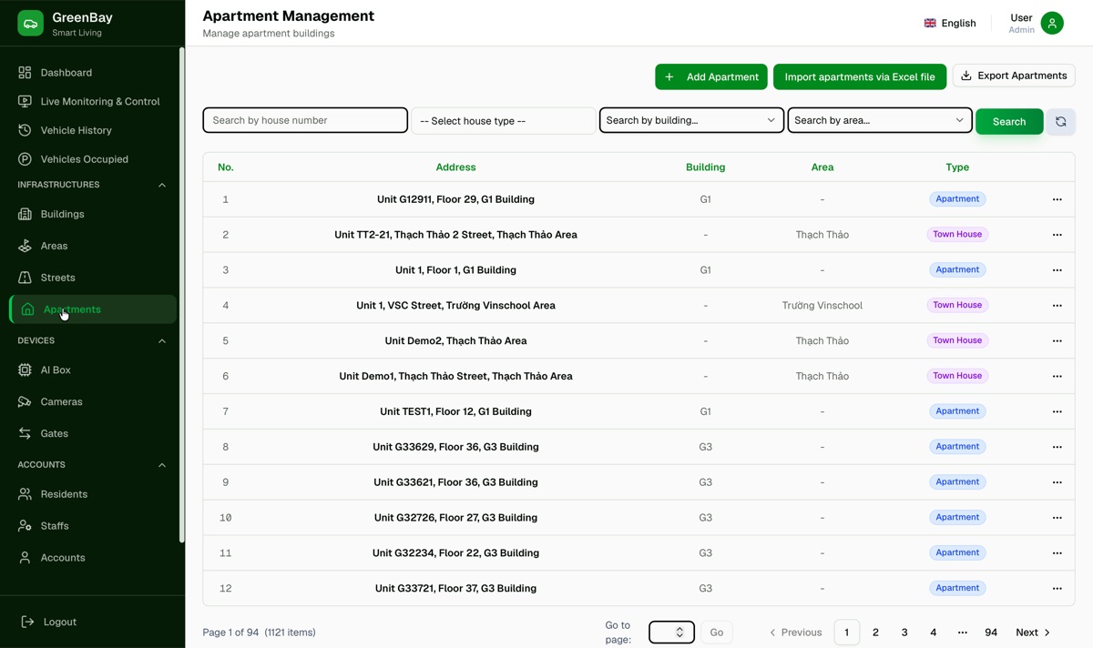Click the Go to page stepper input
Image resolution: width=1093 pixels, height=648 pixels.
coord(671,632)
